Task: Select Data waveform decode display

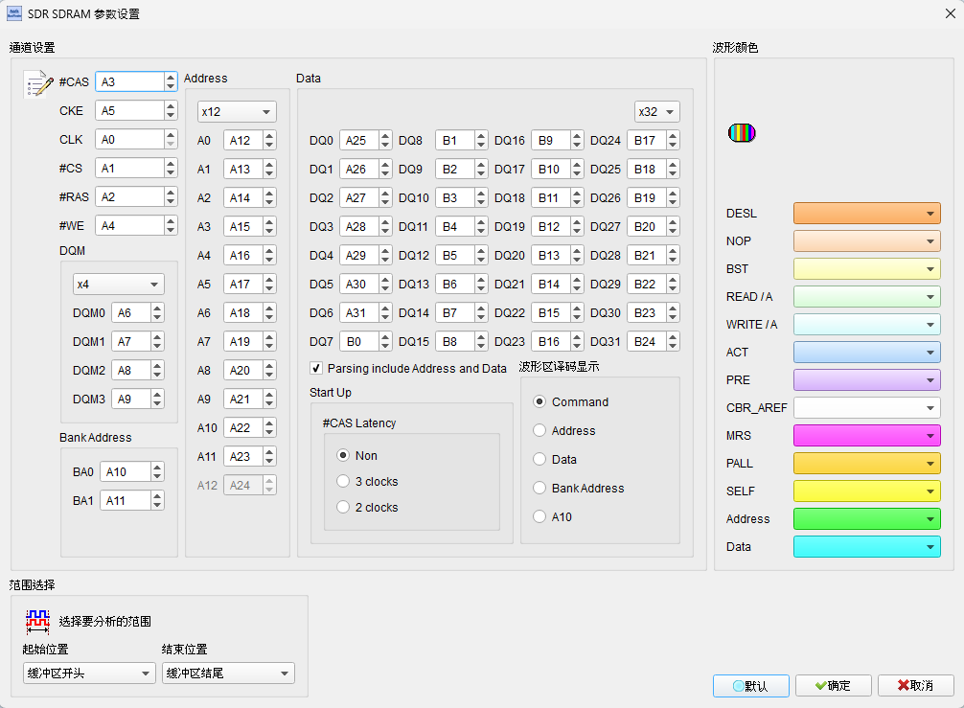Action: (x=539, y=459)
